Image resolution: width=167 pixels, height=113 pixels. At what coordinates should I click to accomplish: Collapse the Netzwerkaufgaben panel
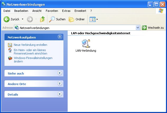60,37
